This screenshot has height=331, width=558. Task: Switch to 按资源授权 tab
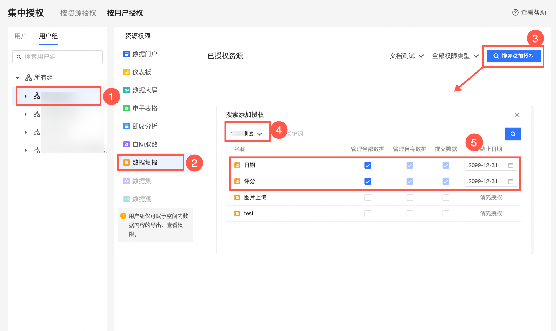tap(78, 13)
